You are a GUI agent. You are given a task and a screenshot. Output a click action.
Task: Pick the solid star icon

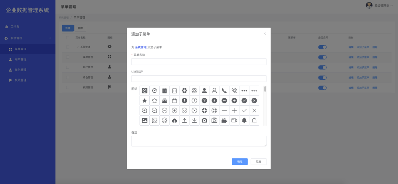(x=144, y=101)
